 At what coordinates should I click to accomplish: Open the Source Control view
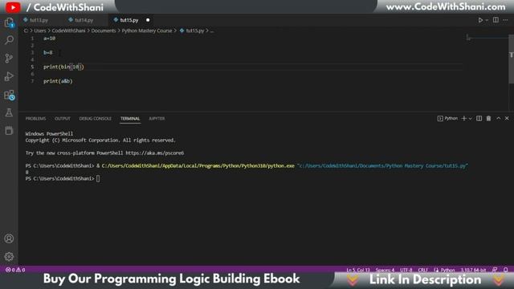point(9,59)
